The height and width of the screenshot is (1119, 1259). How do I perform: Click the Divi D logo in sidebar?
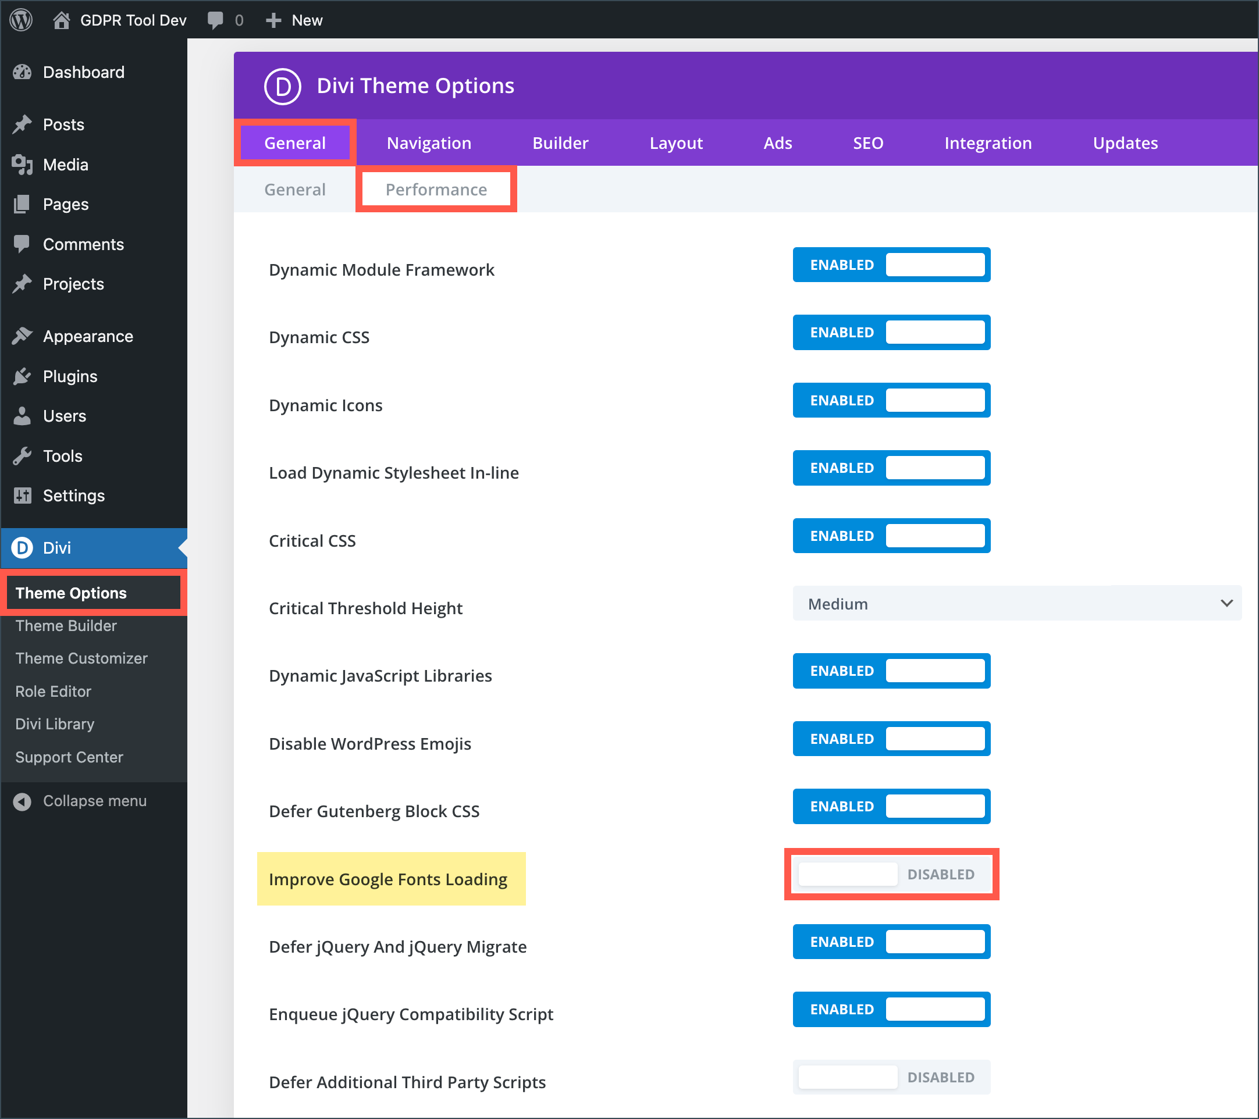point(22,547)
